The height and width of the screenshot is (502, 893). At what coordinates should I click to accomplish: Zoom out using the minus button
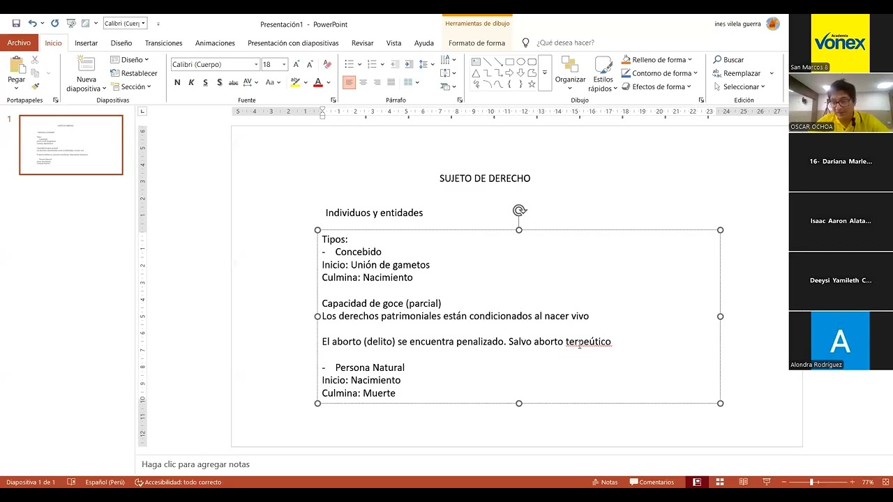tap(784, 482)
